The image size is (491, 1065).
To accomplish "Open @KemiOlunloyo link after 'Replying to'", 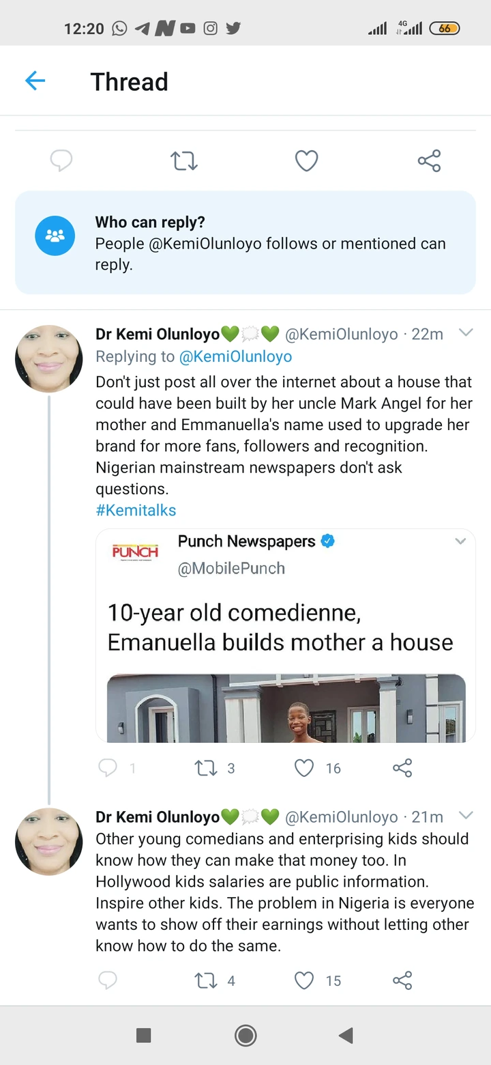I will pyautogui.click(x=235, y=356).
